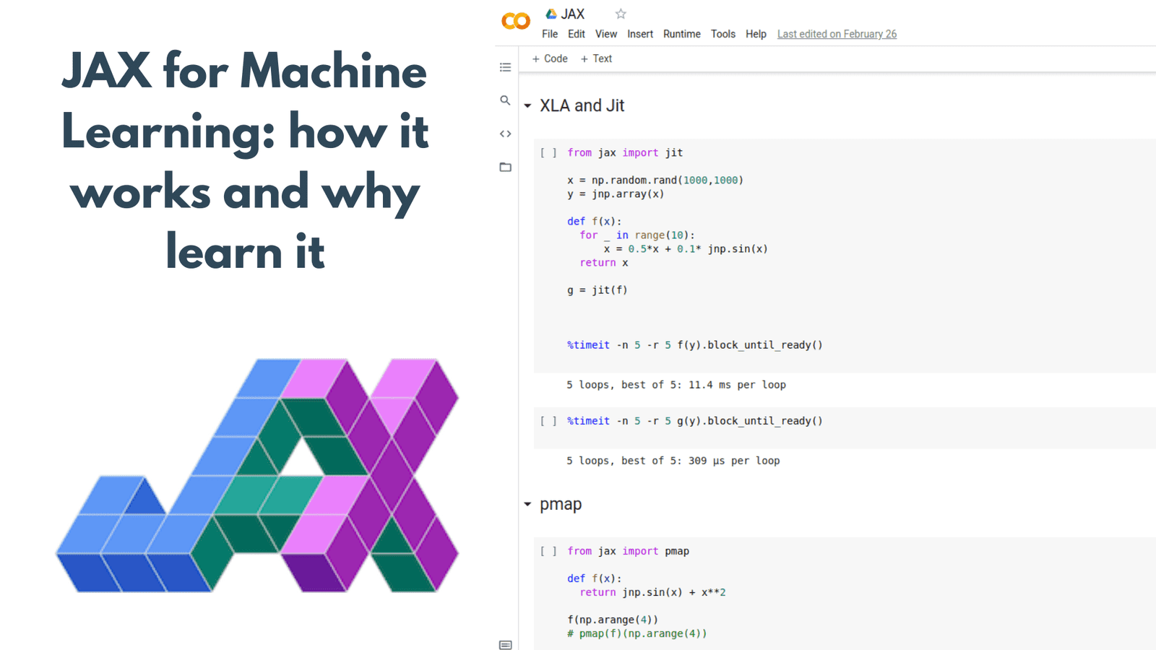Open the File menu
Image resolution: width=1156 pixels, height=650 pixels.
549,34
